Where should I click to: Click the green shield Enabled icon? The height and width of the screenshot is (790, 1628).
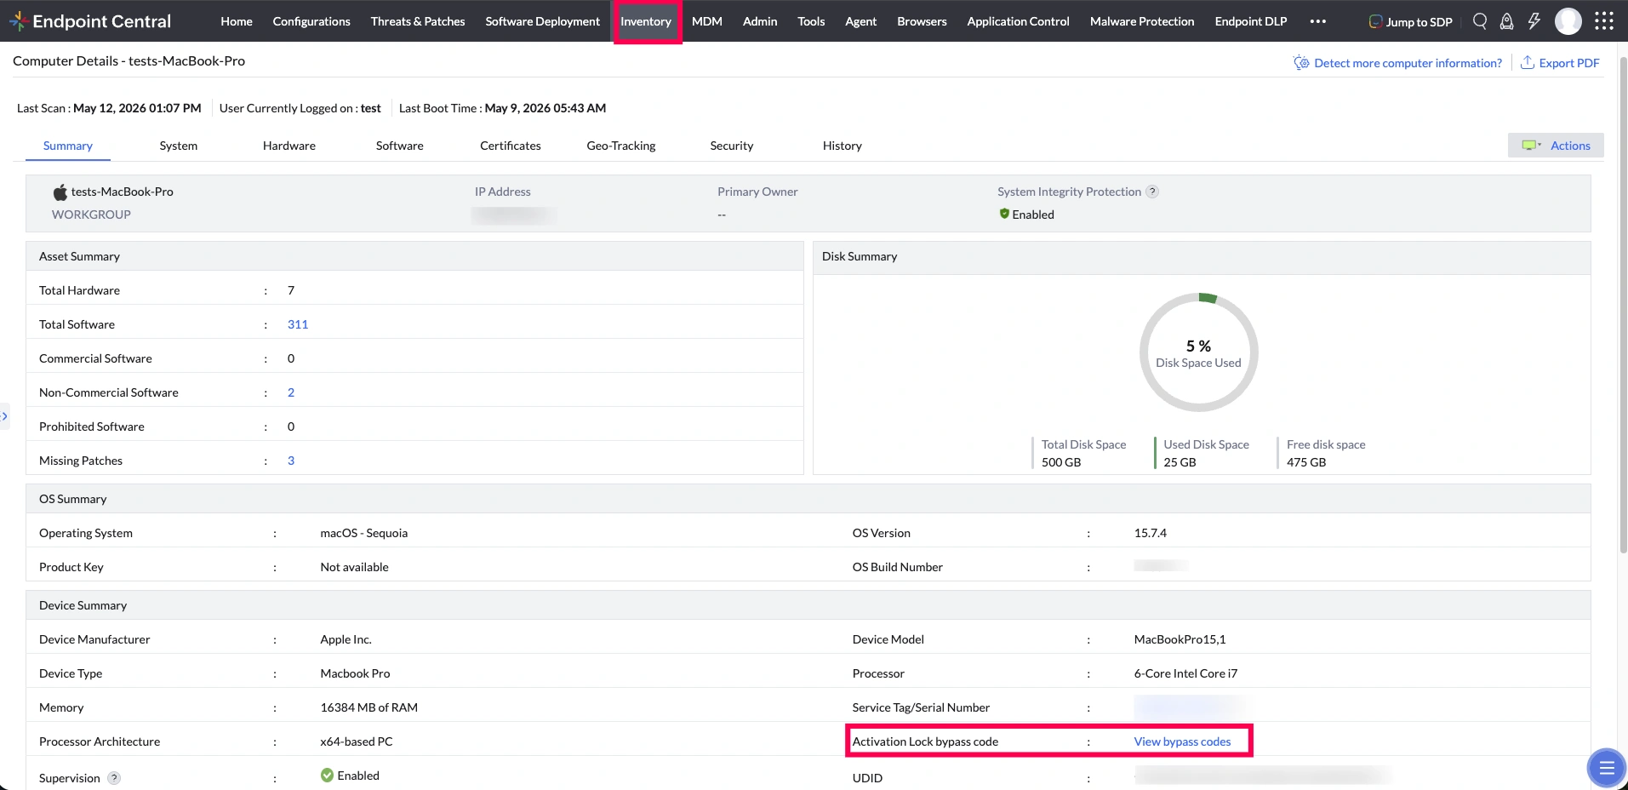point(1004,214)
